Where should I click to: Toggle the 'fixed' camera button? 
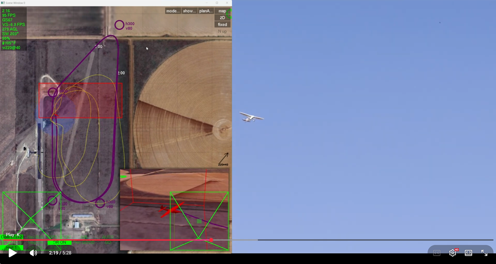(x=222, y=24)
